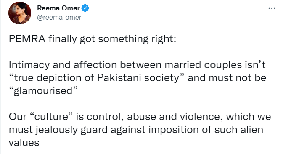The image size is (283, 154).
Task: Click the final word "values" in the tweet
Action: coord(24,143)
